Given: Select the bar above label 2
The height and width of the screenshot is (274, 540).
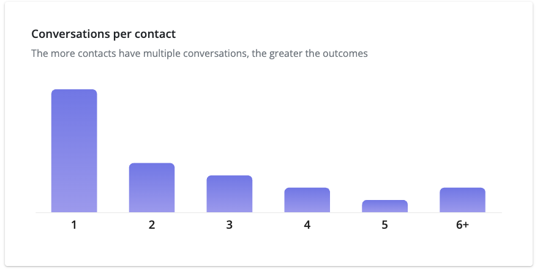Looking at the screenshot, I should click(152, 187).
